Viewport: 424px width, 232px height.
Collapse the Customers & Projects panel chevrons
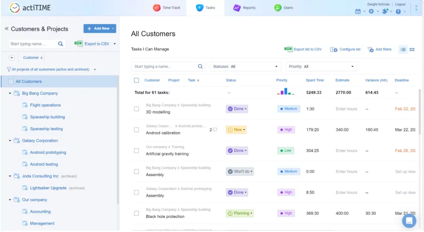tap(6, 29)
